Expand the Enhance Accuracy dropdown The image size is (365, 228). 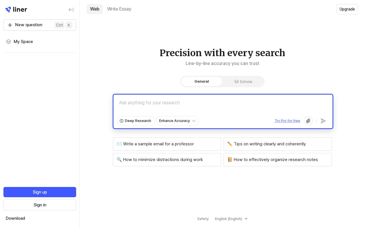point(177,121)
